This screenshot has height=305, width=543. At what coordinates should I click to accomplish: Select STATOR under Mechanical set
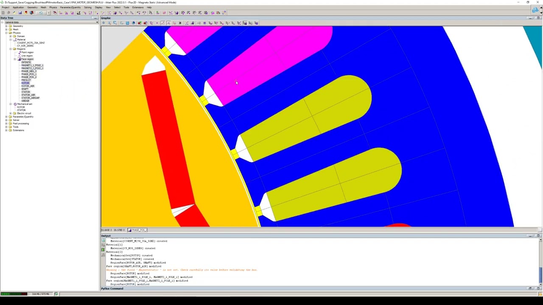pos(21,110)
